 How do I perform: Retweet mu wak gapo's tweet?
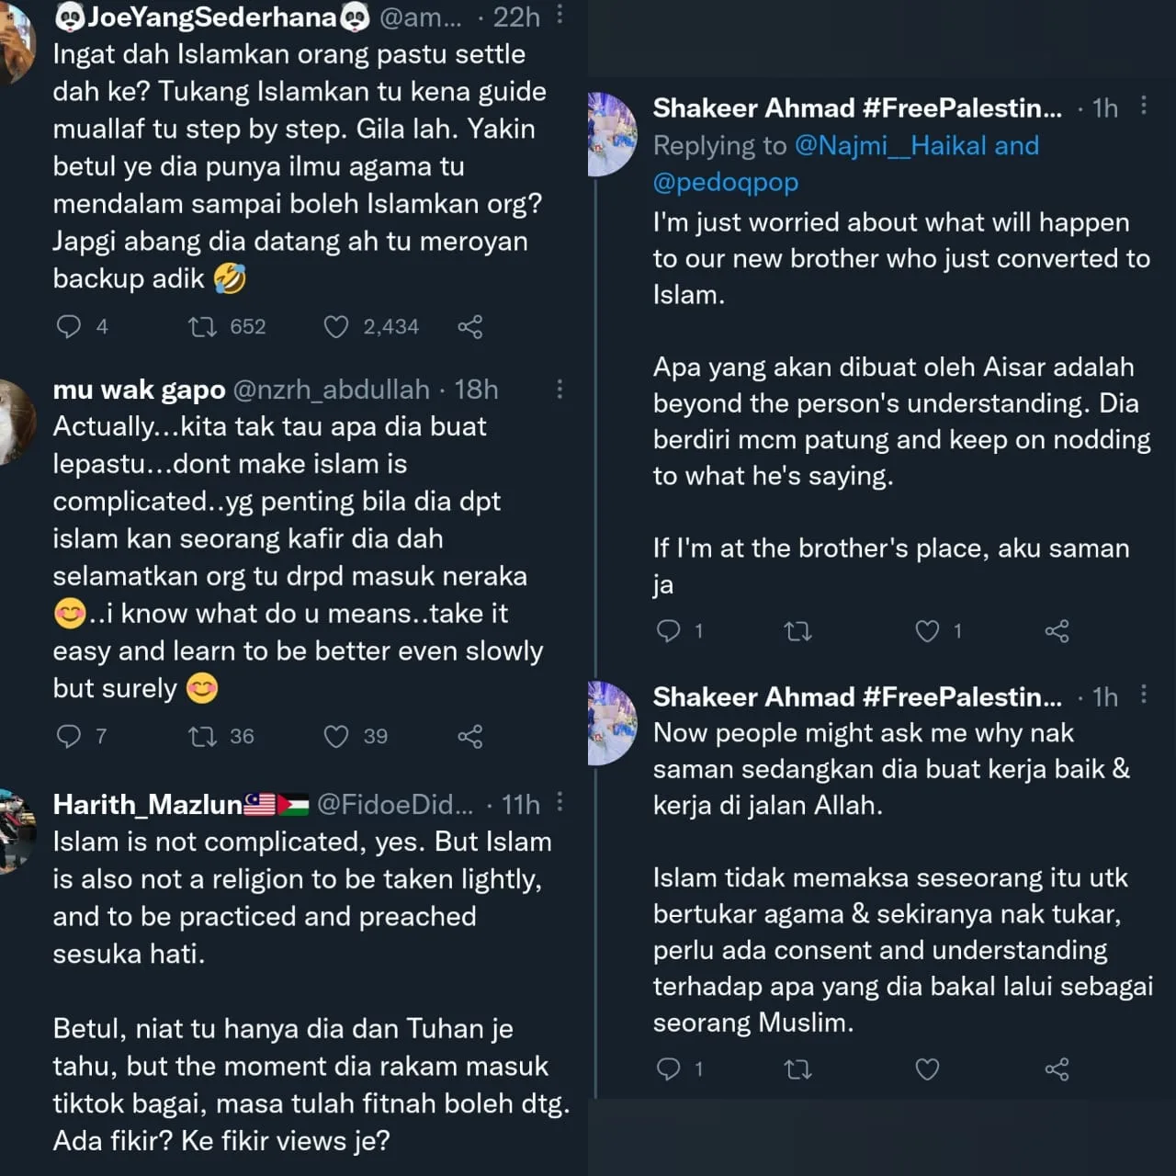click(x=202, y=736)
